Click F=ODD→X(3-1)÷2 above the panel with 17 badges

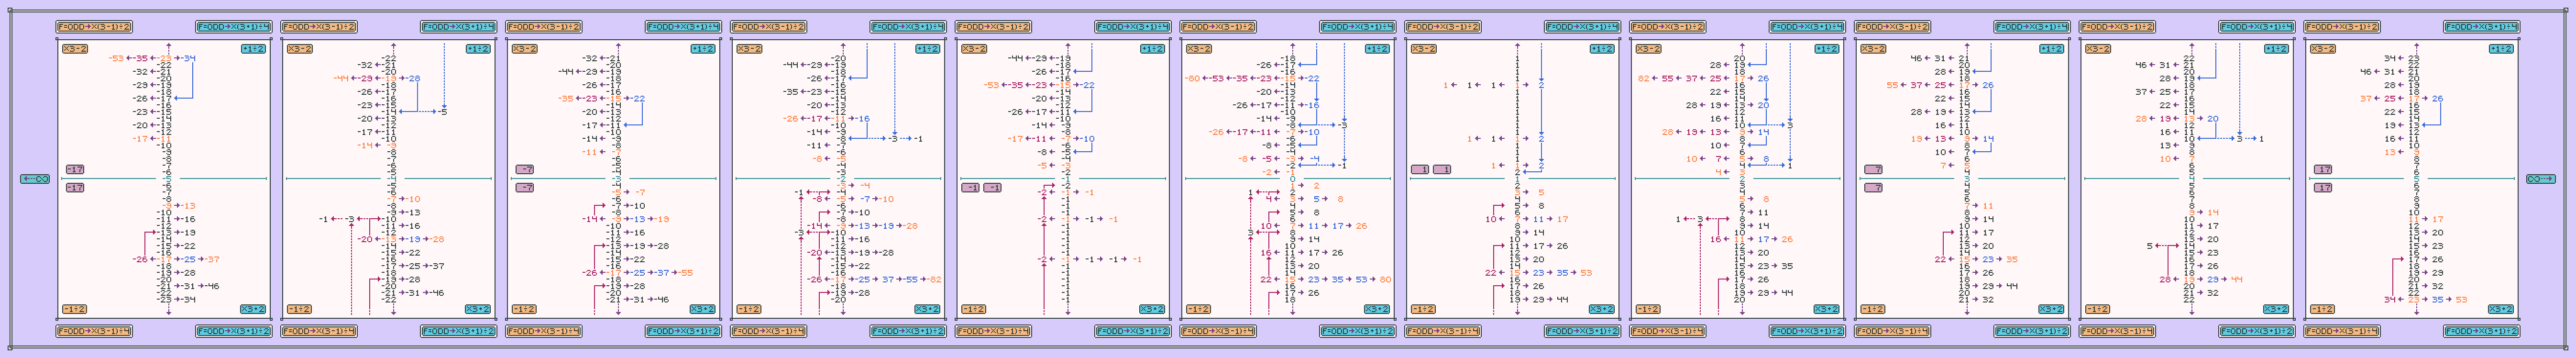pyautogui.click(x=2342, y=27)
